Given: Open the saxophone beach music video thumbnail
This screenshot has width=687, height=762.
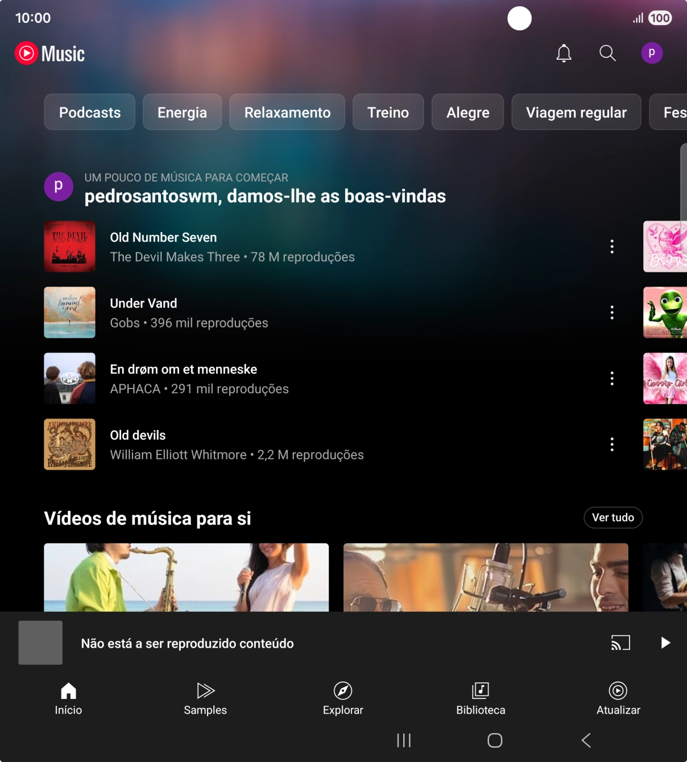Looking at the screenshot, I should tap(186, 577).
